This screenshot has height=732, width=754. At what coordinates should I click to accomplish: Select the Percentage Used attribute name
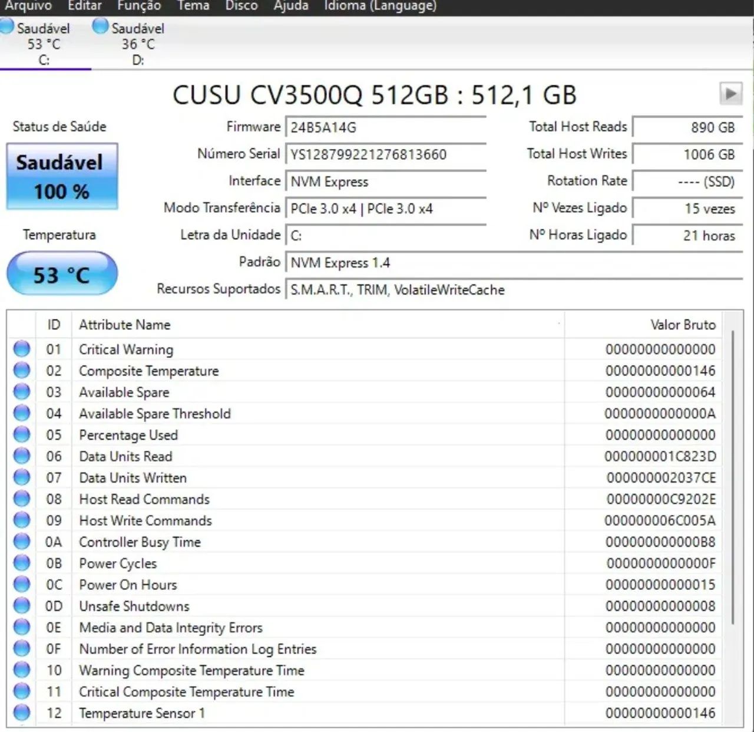(128, 435)
